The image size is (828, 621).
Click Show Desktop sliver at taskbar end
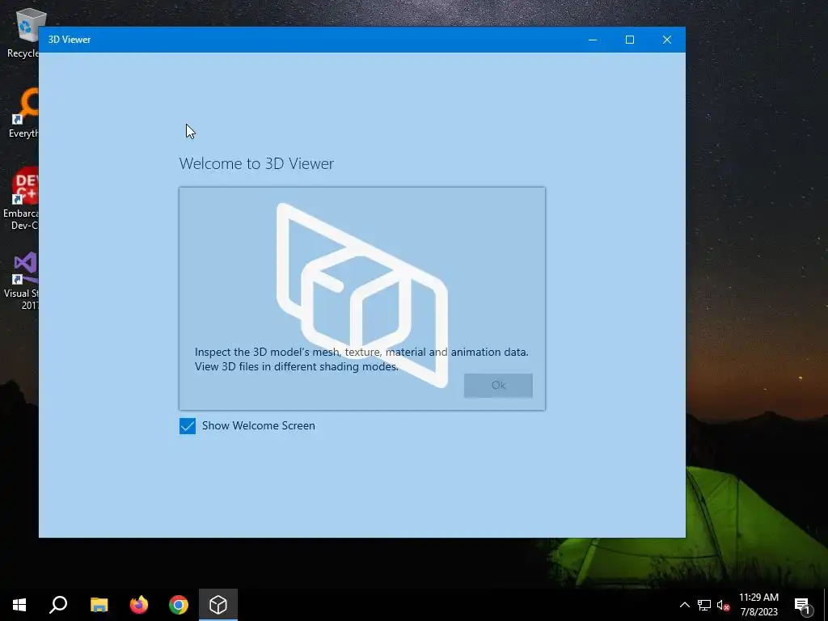(826, 605)
